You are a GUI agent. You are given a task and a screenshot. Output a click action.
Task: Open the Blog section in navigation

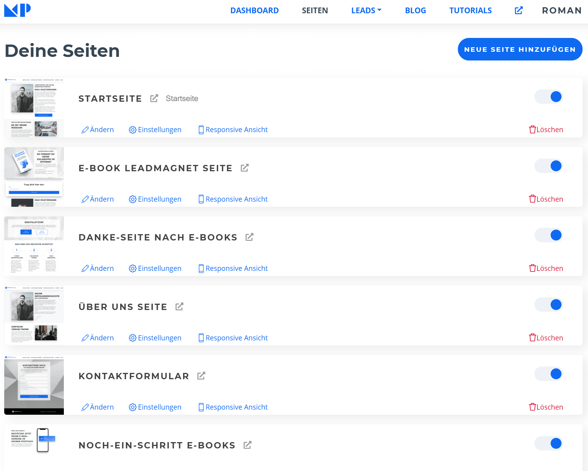[x=415, y=11]
